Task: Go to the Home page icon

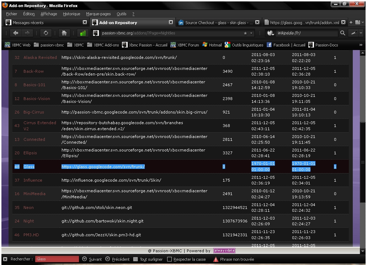Action: [x=64, y=33]
